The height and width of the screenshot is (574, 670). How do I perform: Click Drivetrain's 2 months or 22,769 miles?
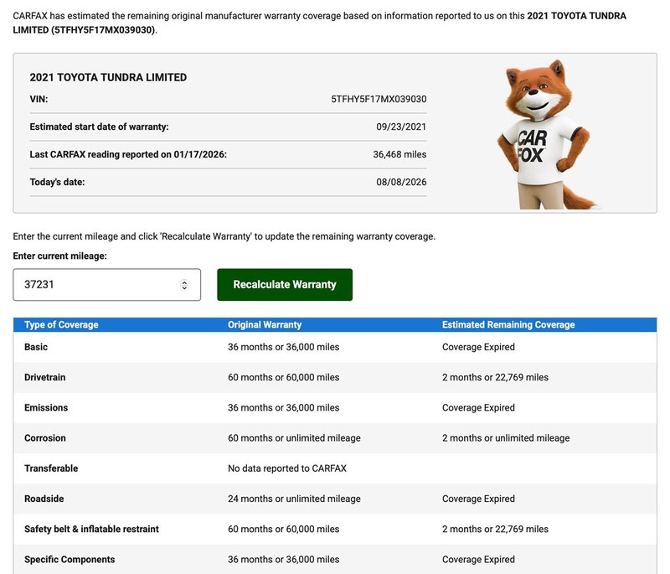coord(495,377)
